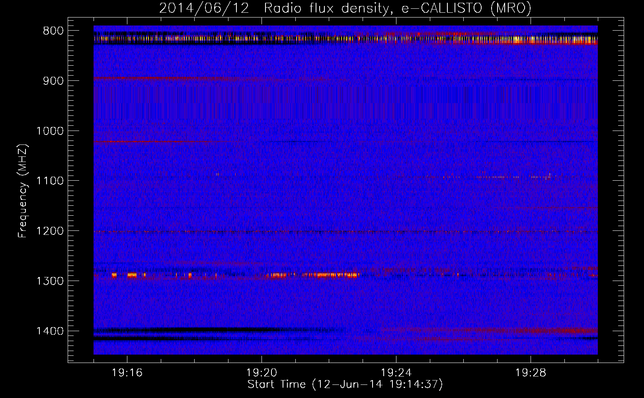Click the 1000 frequency tick label
The width and height of the screenshot is (644, 398).
click(50, 131)
